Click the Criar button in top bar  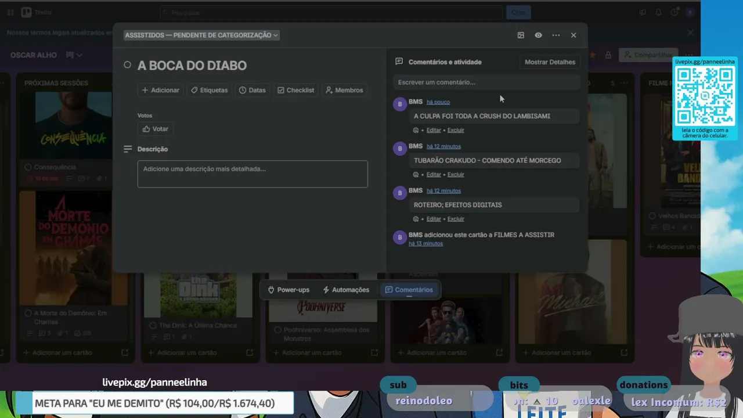[x=518, y=12]
